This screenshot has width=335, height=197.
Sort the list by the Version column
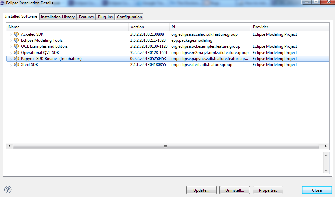click(x=149, y=27)
